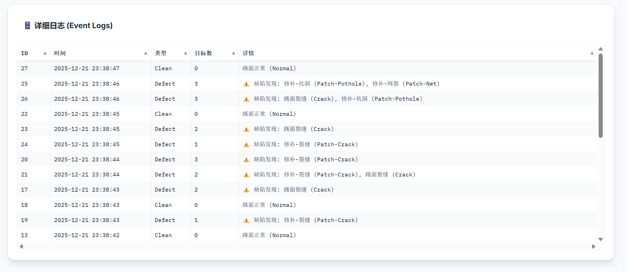The image size is (627, 272).
Task: Click the Event Logs server icon
Action: coord(27,26)
